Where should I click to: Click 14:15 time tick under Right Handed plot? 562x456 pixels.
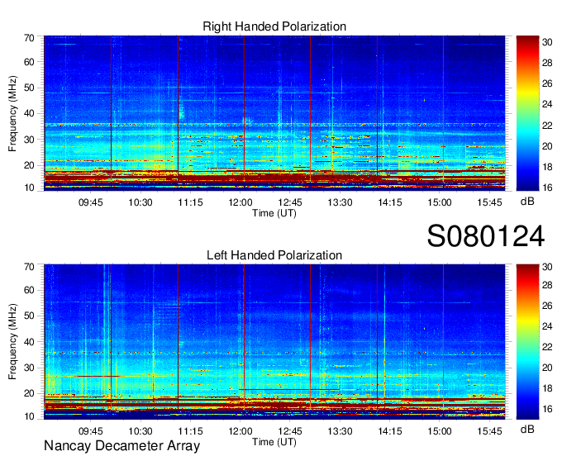tap(390, 202)
